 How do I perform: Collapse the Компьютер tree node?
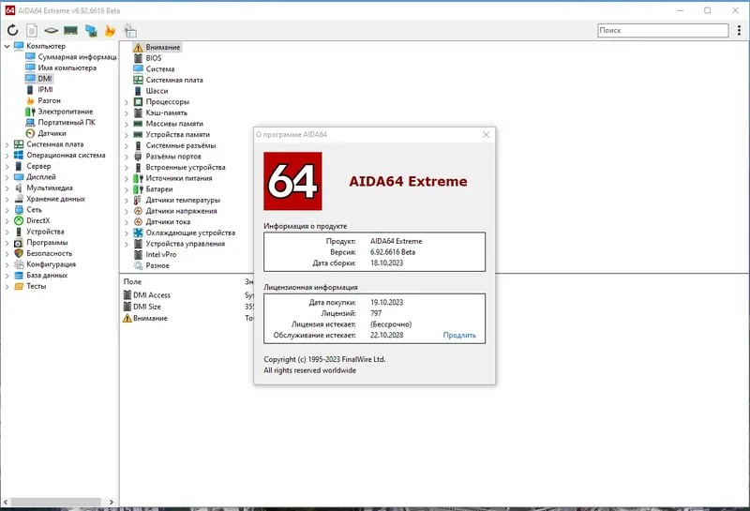[x=7, y=46]
